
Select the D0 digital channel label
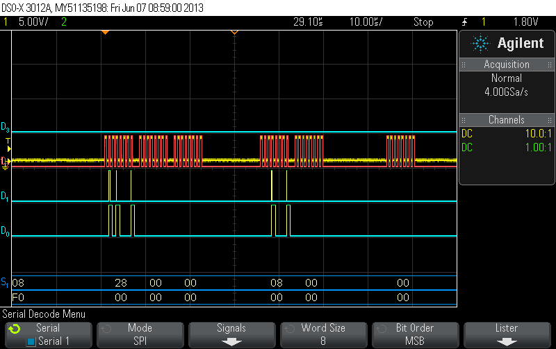(5, 231)
